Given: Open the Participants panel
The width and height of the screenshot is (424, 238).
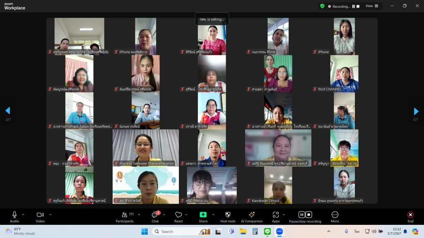Looking at the screenshot, I should [x=124, y=215].
